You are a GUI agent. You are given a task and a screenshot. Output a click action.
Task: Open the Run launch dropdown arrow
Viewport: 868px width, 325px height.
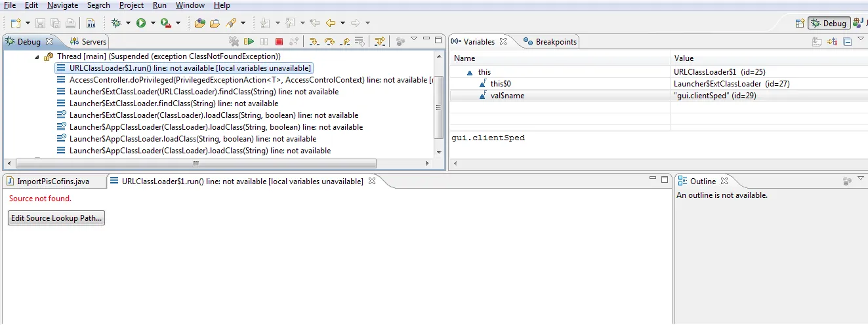152,23
